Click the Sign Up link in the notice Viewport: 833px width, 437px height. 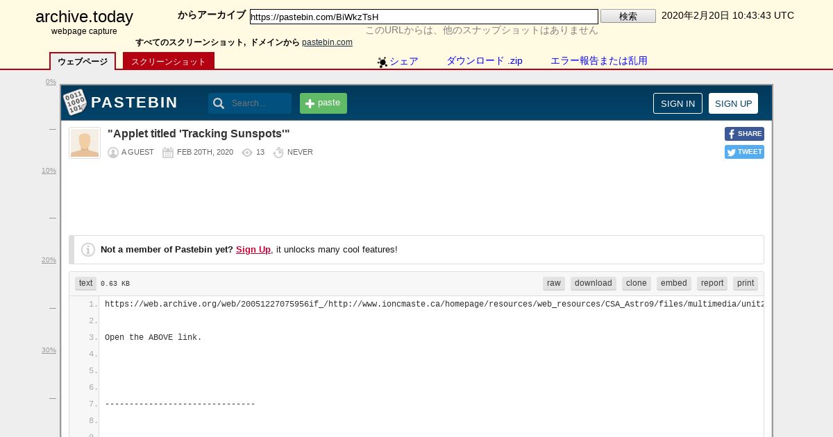[x=253, y=250]
